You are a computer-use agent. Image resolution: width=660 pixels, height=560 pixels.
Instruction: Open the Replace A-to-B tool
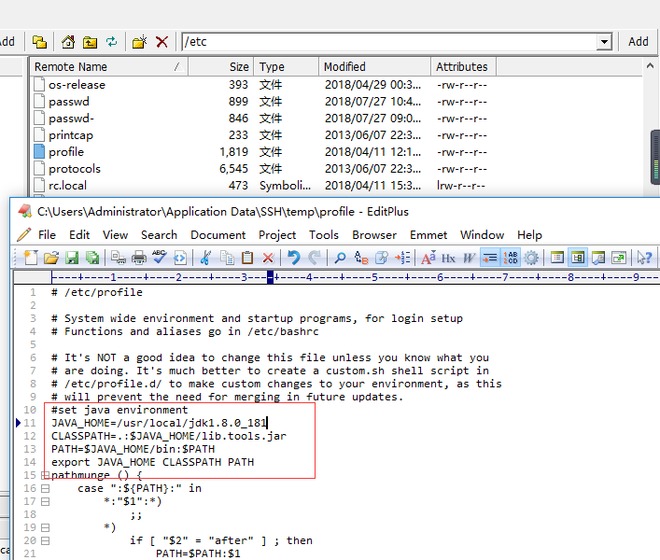click(x=361, y=258)
